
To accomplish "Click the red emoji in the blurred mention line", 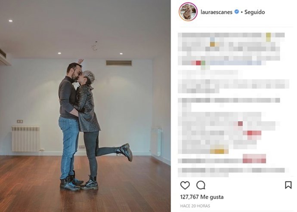I will point(198,63).
